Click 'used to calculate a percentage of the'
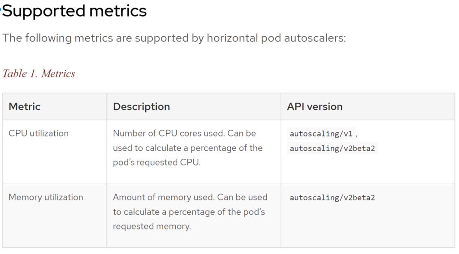459x254 pixels. (188, 148)
